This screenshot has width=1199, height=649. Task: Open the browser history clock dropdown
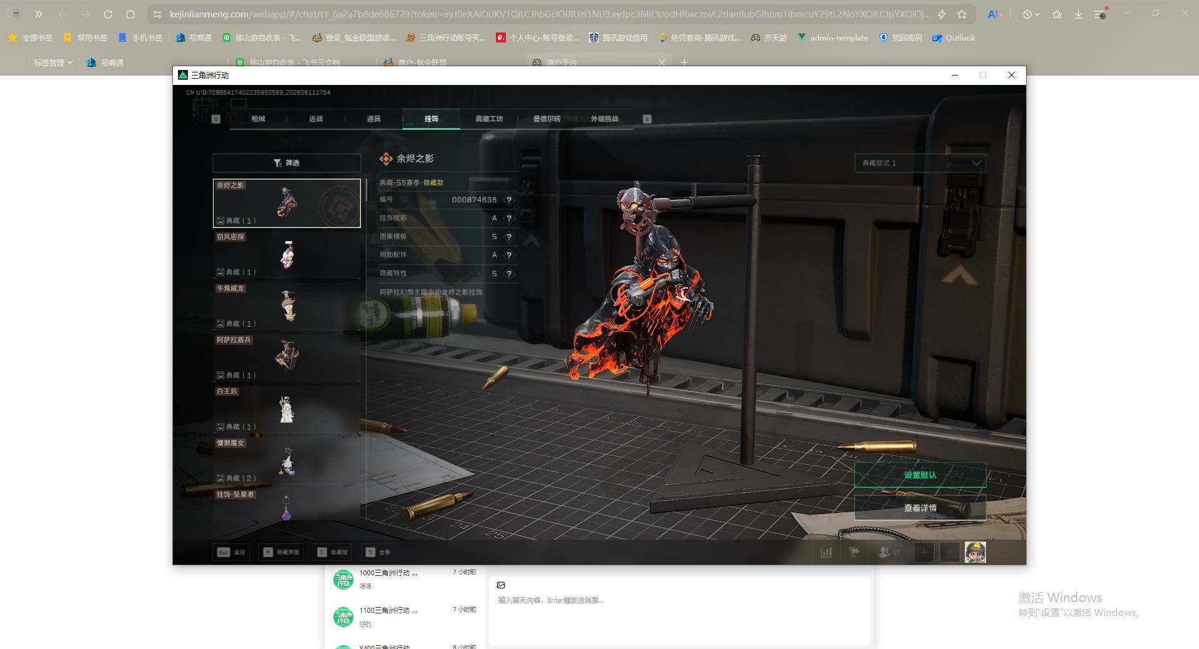click(x=1031, y=14)
